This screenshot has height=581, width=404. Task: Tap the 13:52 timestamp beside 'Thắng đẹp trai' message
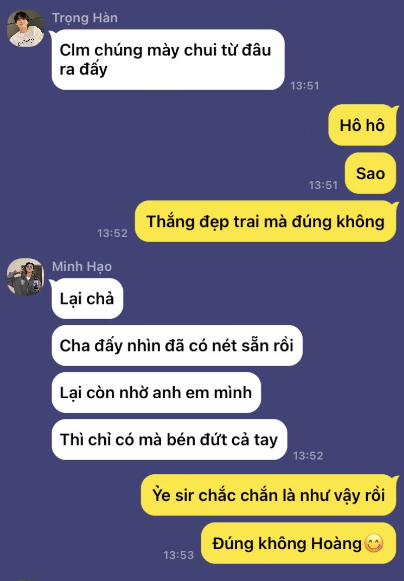click(x=112, y=233)
